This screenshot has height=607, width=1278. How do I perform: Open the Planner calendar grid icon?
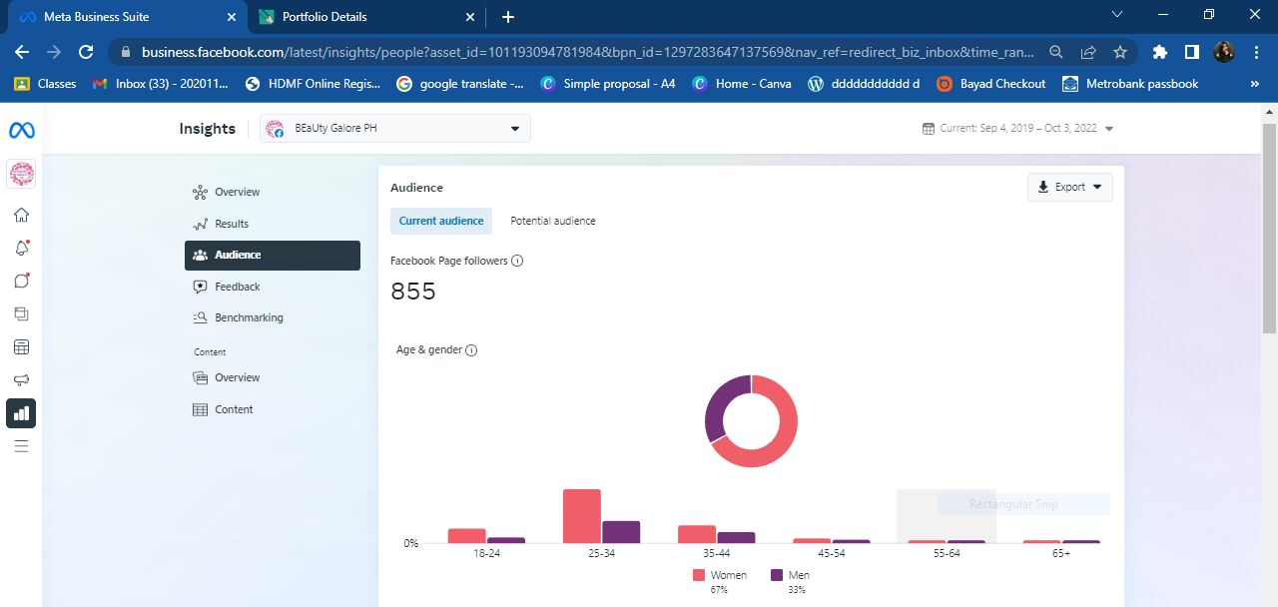click(21, 347)
